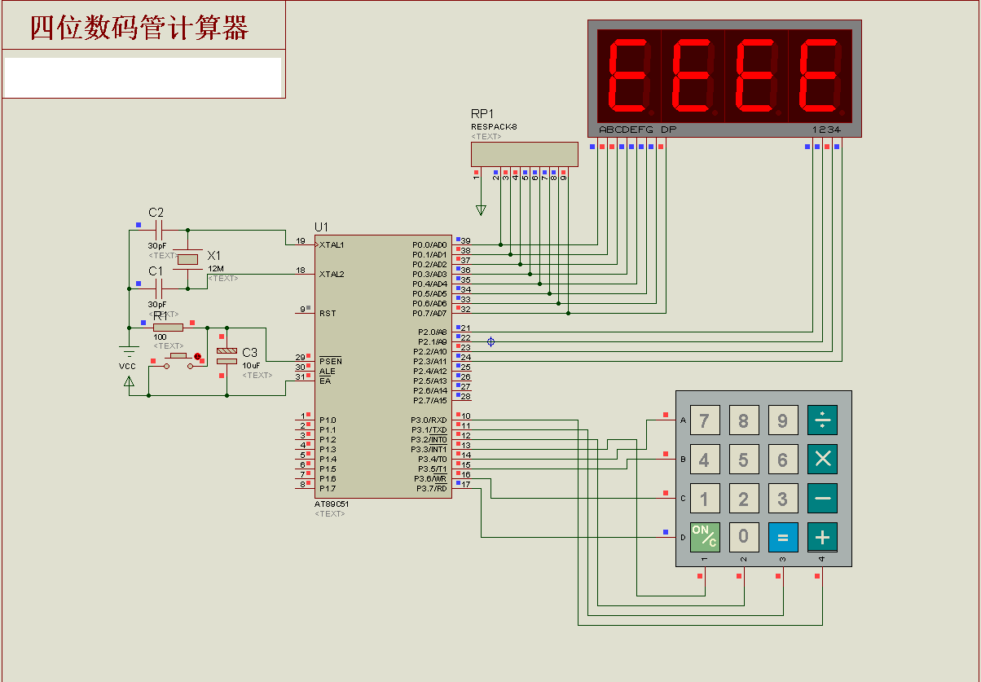Select the ground symbol below RP1 pin 1
981x682 pixels.
click(481, 210)
